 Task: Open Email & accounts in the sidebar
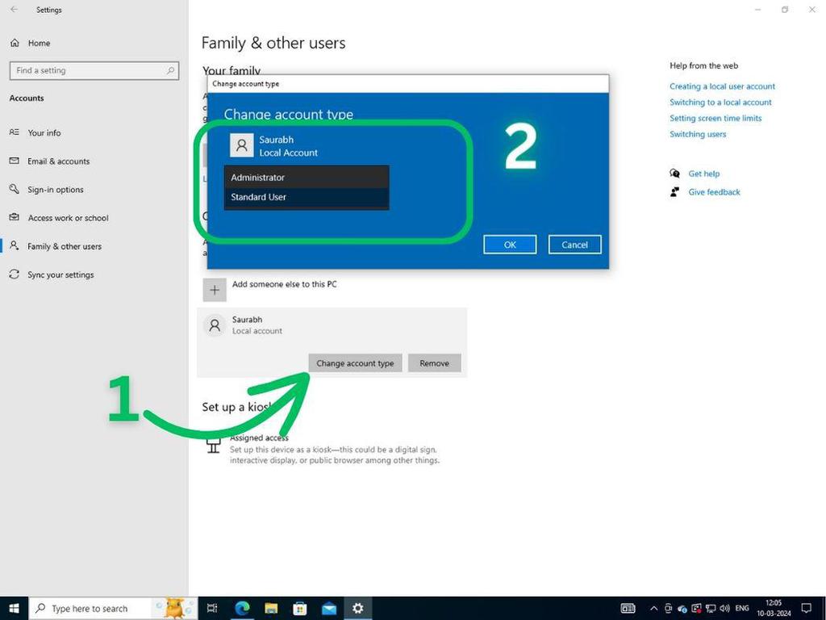[x=62, y=161]
